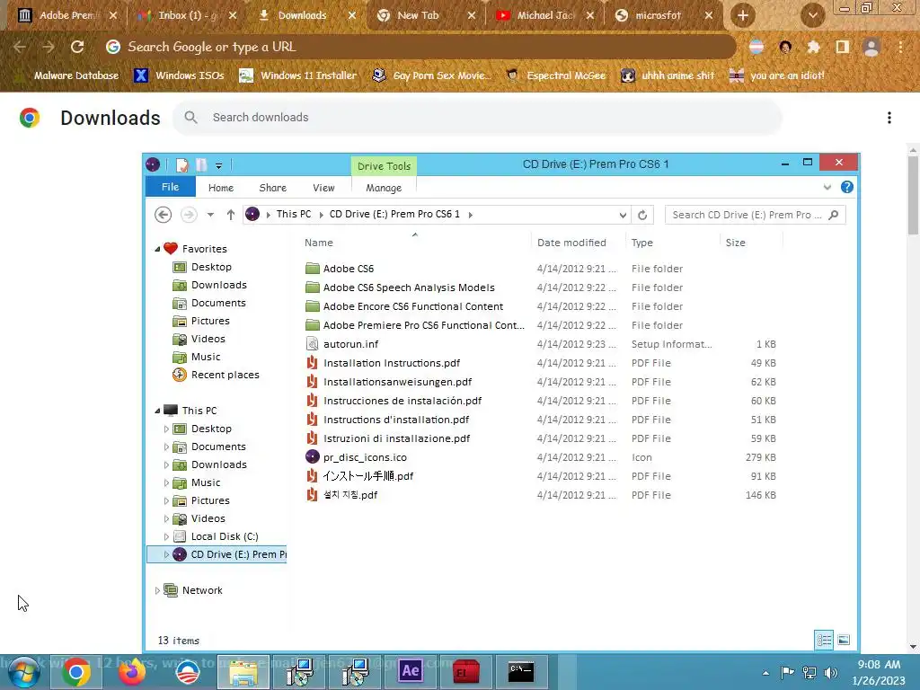The image size is (920, 690).
Task: Click the volume speaker tray icon
Action: coord(831,672)
